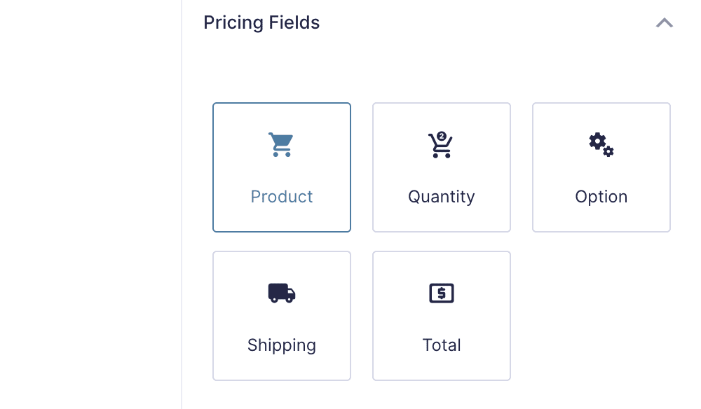Add a Total field button
This screenshot has height=409, width=701.
[441, 317]
